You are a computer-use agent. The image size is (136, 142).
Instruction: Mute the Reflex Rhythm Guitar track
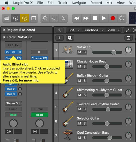(79, 80)
